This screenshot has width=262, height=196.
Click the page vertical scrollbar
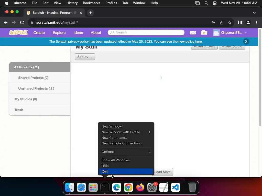click(260, 78)
